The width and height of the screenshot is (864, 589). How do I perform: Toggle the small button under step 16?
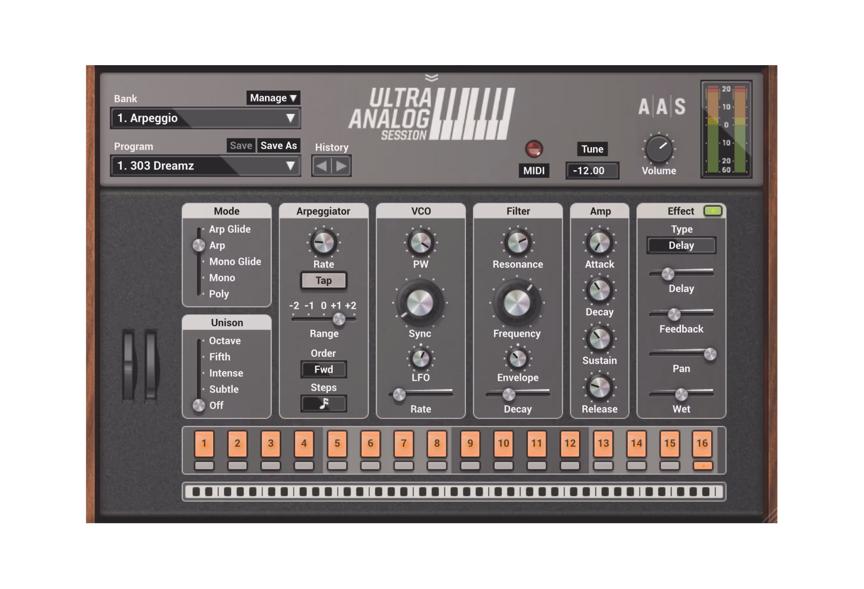click(703, 466)
